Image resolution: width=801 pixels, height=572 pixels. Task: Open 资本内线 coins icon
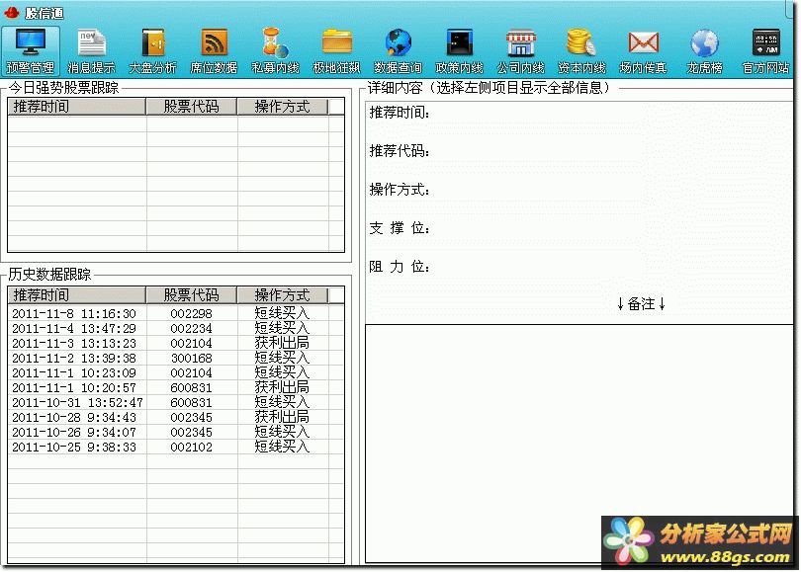581,50
